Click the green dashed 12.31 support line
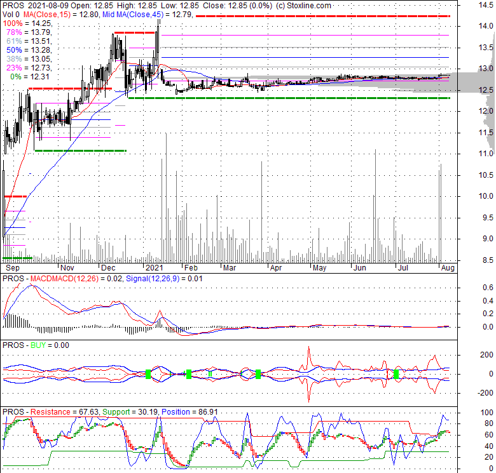This screenshot has height=473, width=496. point(289,98)
